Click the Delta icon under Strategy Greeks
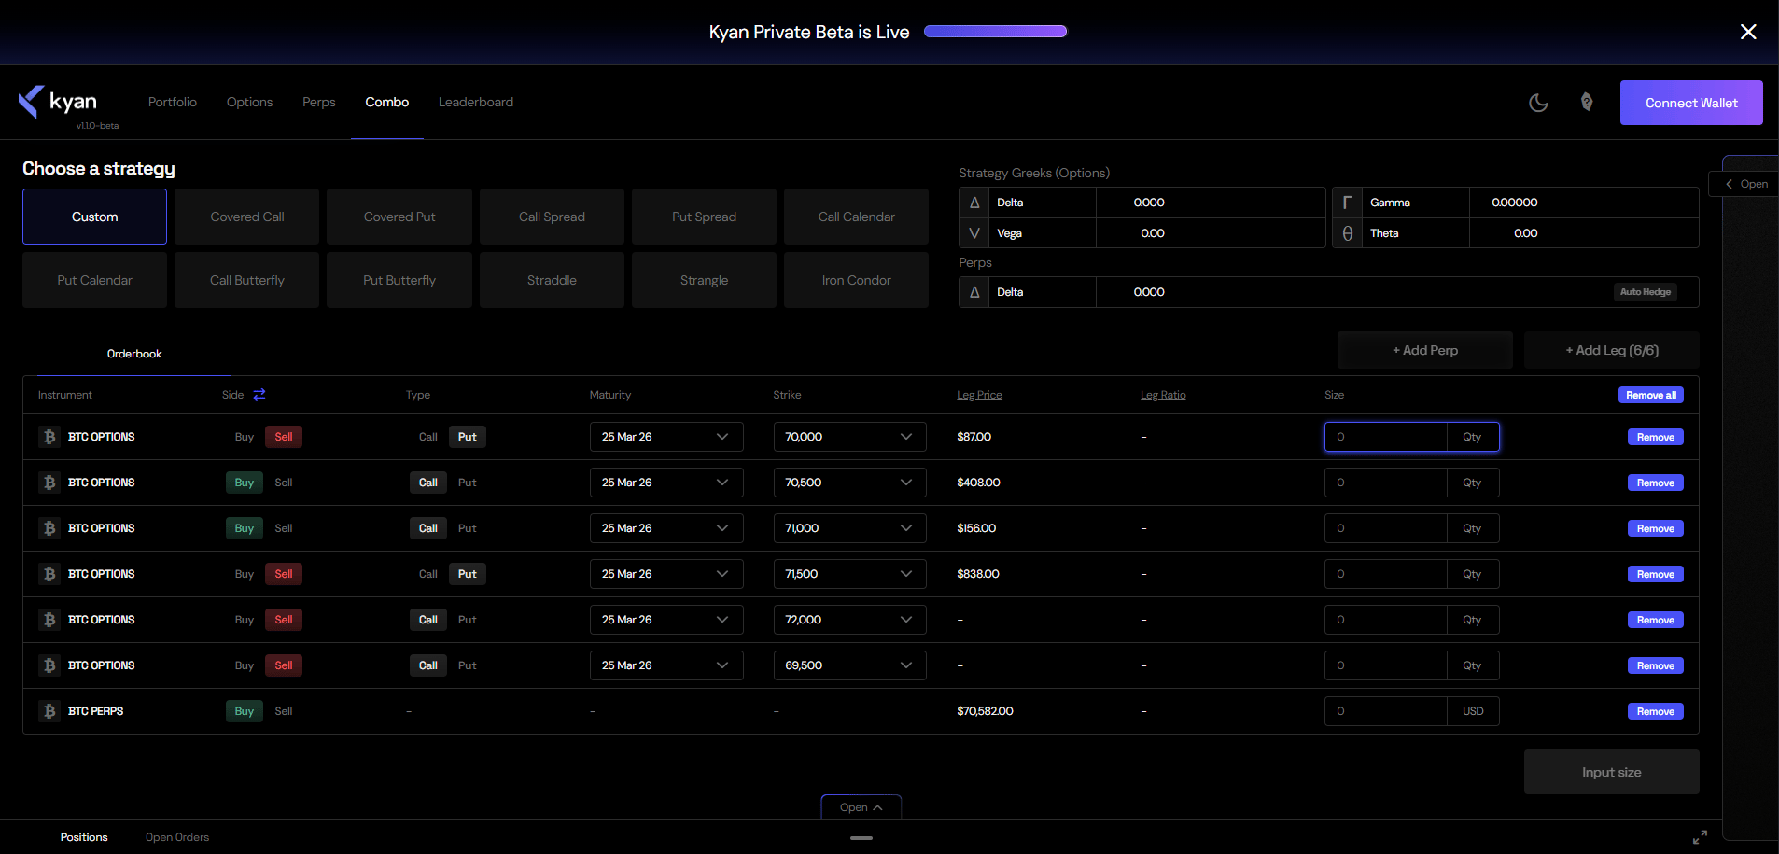Screen dimensions: 1779x854 pyautogui.click(x=974, y=203)
